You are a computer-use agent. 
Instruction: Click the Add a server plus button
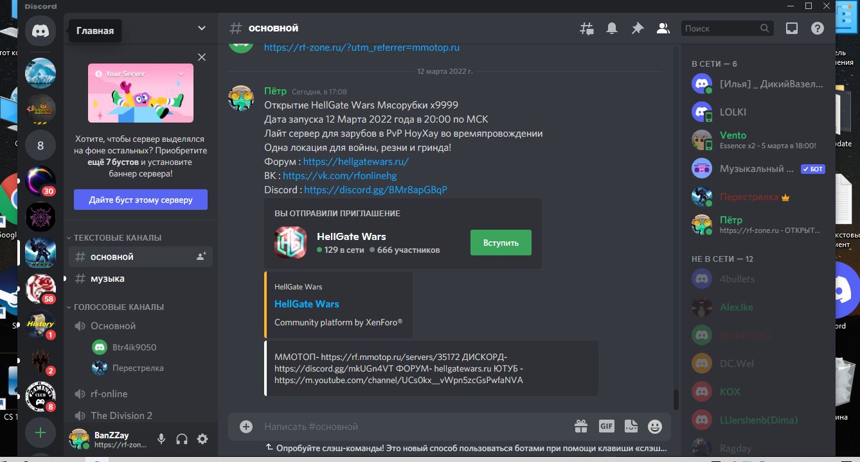[x=40, y=432]
